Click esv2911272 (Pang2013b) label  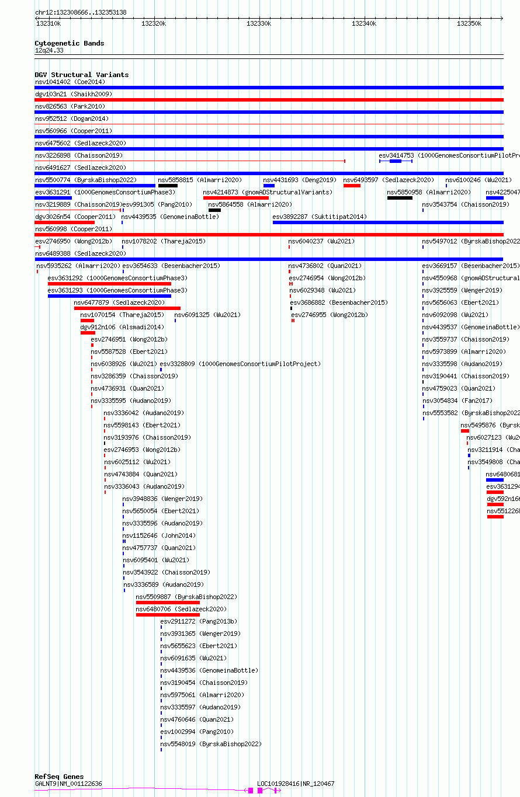click(x=199, y=621)
